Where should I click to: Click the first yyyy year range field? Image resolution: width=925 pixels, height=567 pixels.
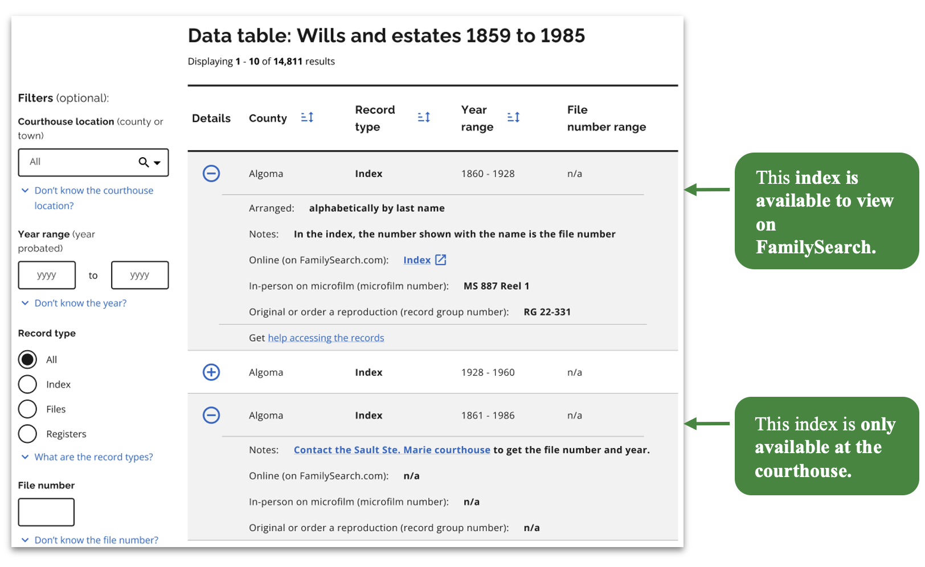(47, 275)
